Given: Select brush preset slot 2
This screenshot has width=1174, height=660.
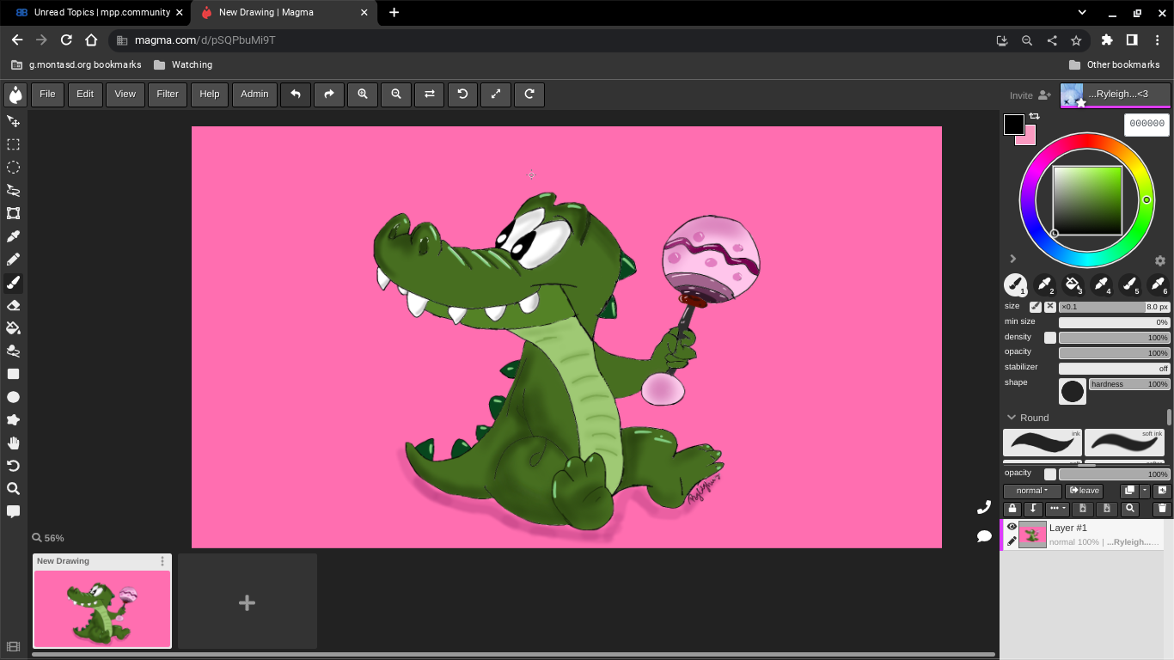Looking at the screenshot, I should [1044, 284].
